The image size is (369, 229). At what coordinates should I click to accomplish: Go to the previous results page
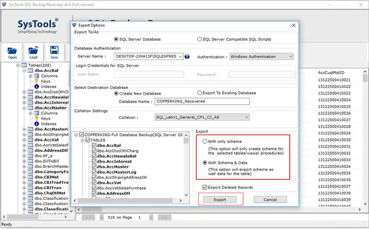(x=101, y=217)
